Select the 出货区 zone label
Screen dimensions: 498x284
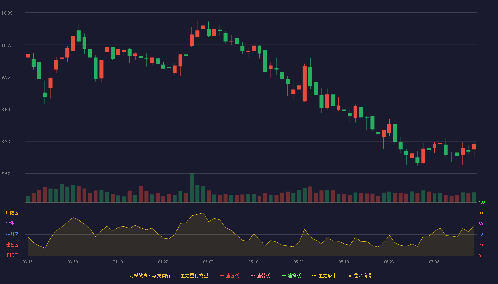(12, 224)
